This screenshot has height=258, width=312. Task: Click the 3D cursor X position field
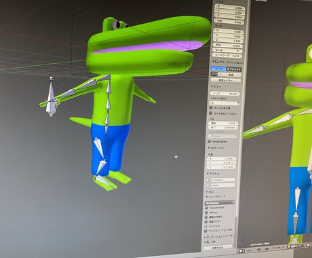(222, 158)
